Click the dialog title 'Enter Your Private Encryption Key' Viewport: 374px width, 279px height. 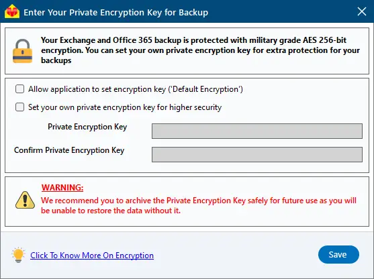click(115, 12)
